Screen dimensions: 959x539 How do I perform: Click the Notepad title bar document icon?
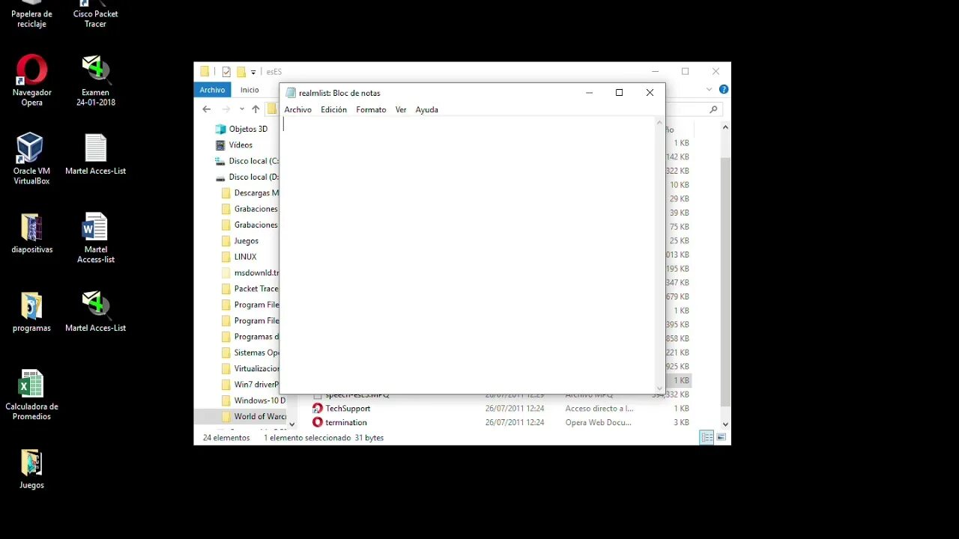tap(291, 93)
